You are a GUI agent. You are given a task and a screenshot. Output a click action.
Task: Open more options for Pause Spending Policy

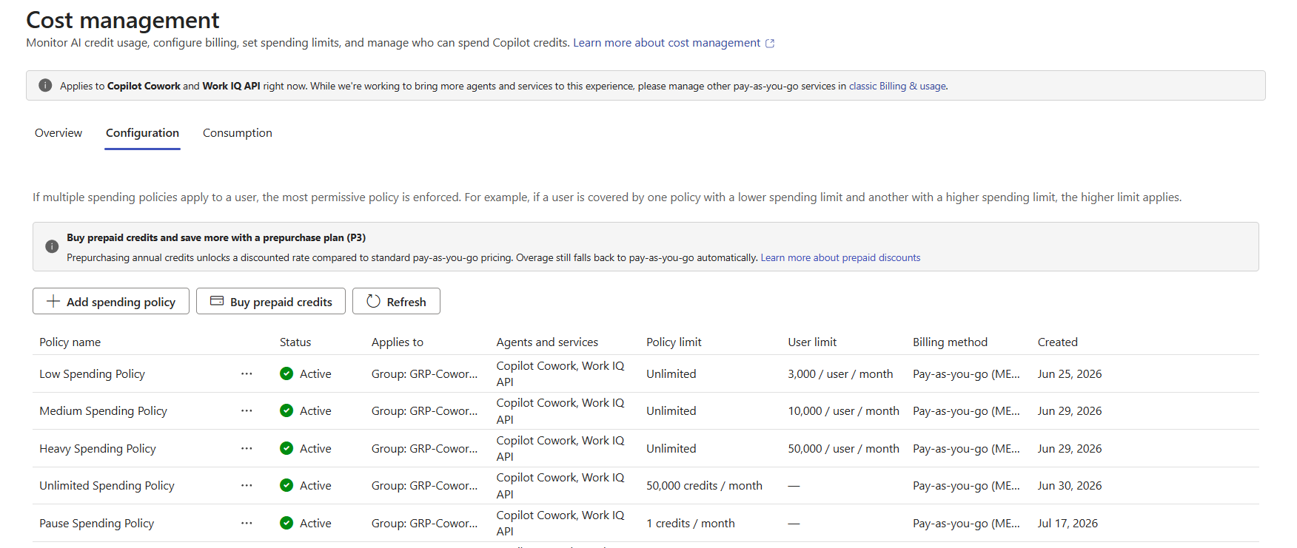[247, 523]
